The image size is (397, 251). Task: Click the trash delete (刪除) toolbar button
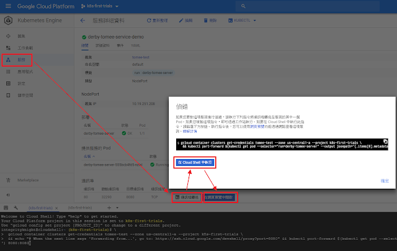210,21
